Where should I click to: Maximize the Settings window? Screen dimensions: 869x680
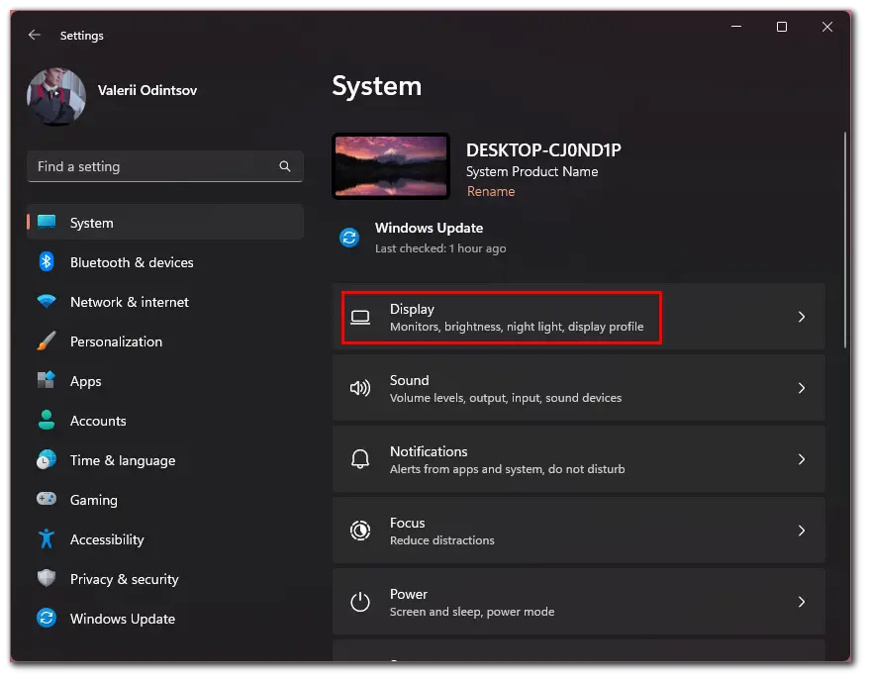pos(782,27)
